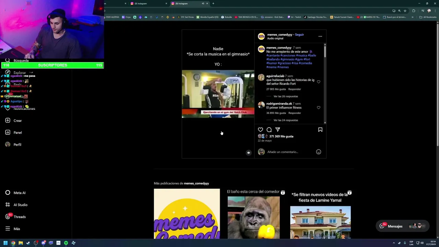The height and width of the screenshot is (247, 439).
Task: View the 24 replies to rodrigomiranda.ok
Action: (x=286, y=120)
